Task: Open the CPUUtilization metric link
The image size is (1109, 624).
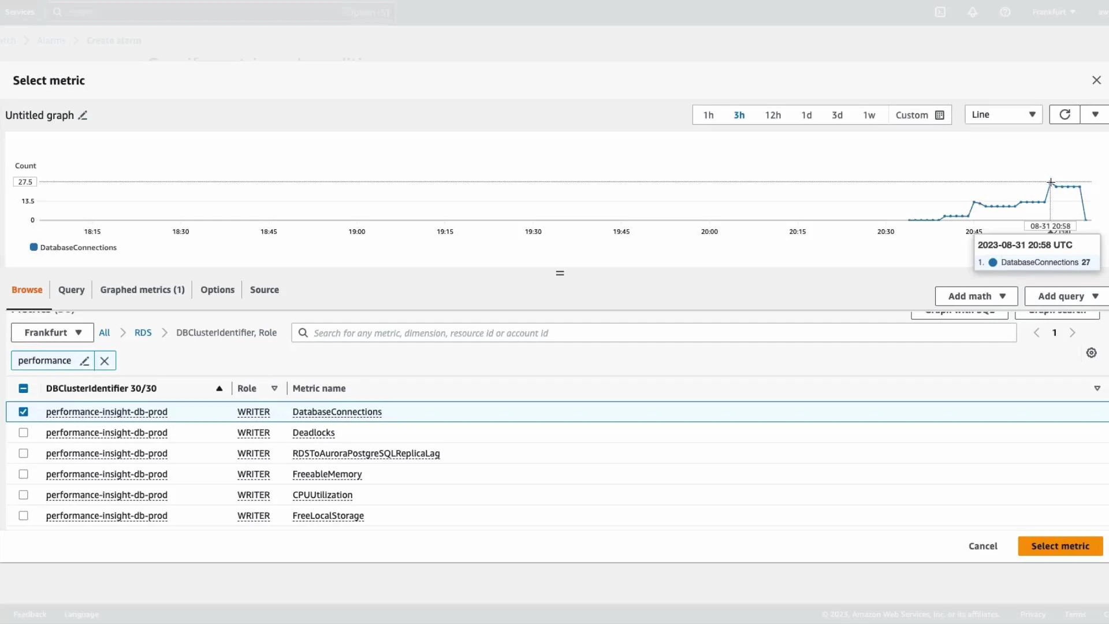Action: [322, 495]
